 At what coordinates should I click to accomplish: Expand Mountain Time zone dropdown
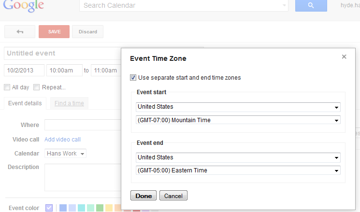(238, 120)
